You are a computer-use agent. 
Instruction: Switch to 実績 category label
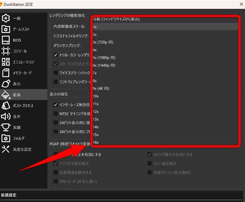[x=17, y=128]
